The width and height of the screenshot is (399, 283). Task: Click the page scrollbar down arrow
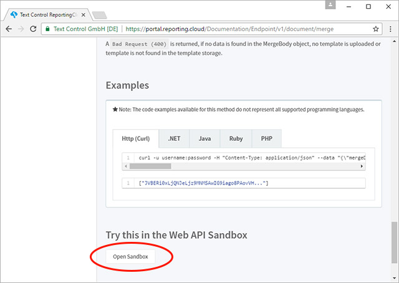[x=394, y=278]
